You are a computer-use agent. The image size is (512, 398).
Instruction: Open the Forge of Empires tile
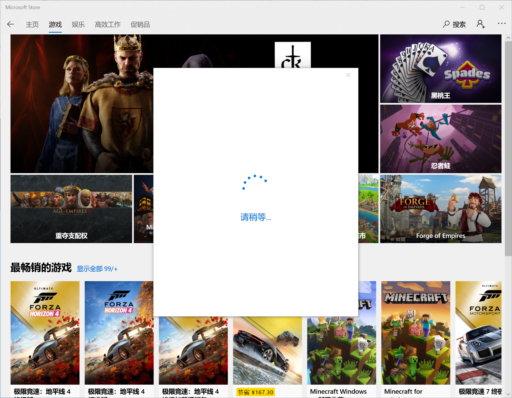click(x=441, y=209)
